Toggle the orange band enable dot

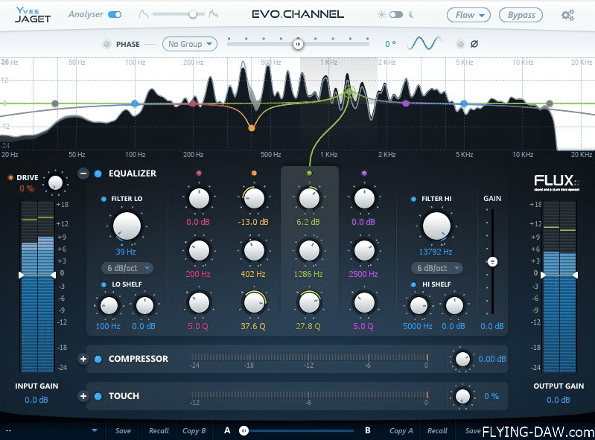pyautogui.click(x=254, y=173)
